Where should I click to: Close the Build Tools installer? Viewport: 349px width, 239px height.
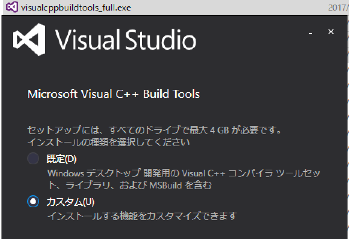click(x=331, y=32)
